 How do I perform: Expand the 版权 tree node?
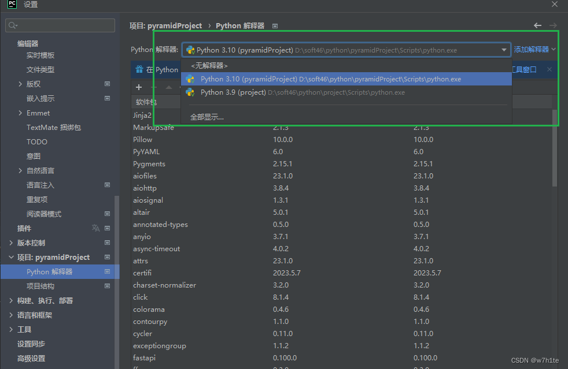point(20,84)
